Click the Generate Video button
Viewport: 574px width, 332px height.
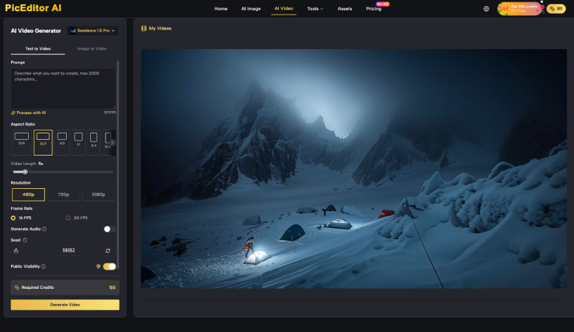pos(65,305)
